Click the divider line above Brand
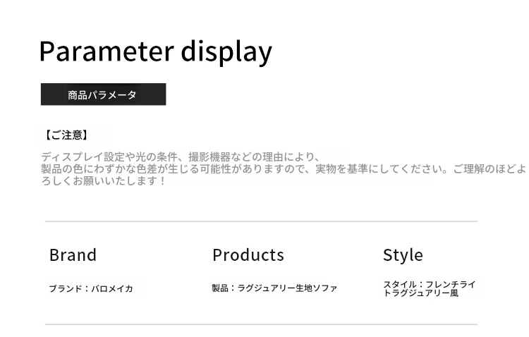 (261, 221)
